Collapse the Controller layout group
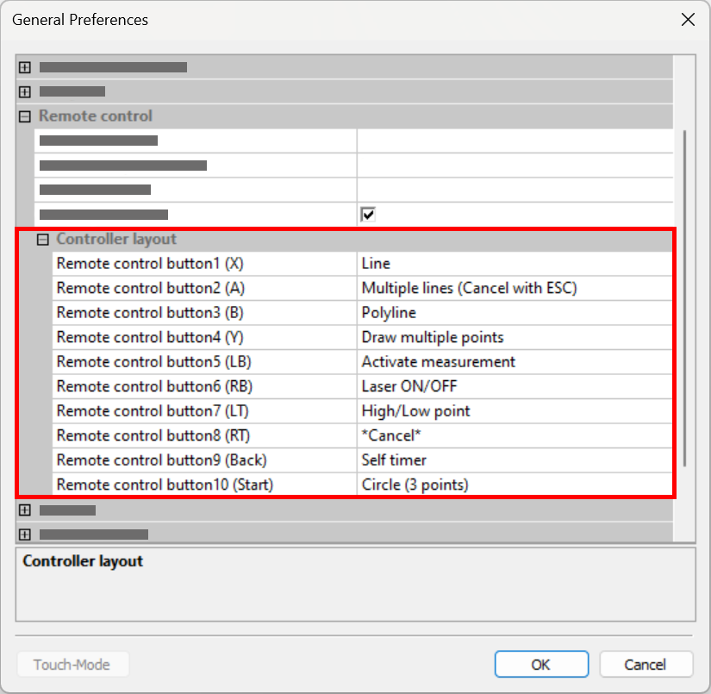Screen dimensions: 711x694 42,240
